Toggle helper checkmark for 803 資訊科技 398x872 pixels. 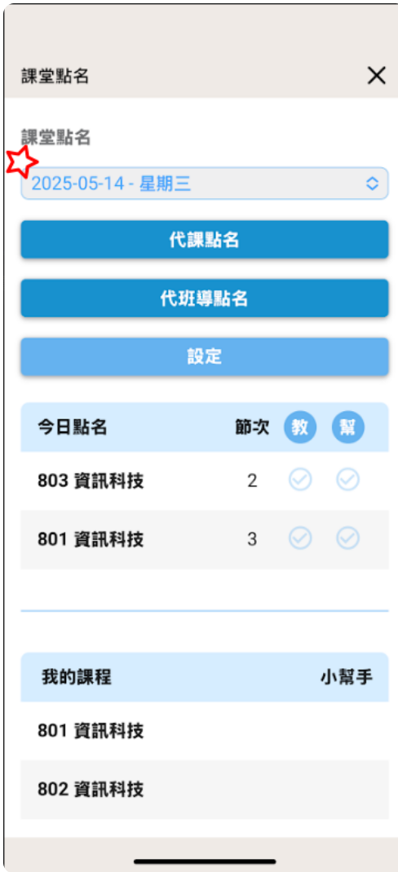[348, 480]
